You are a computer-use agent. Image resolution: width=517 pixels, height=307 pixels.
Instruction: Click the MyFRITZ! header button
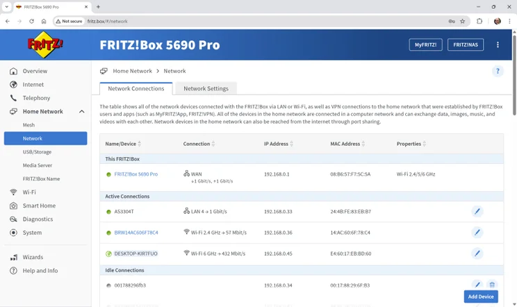pos(425,45)
